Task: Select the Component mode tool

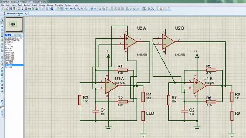Action: coord(2,23)
